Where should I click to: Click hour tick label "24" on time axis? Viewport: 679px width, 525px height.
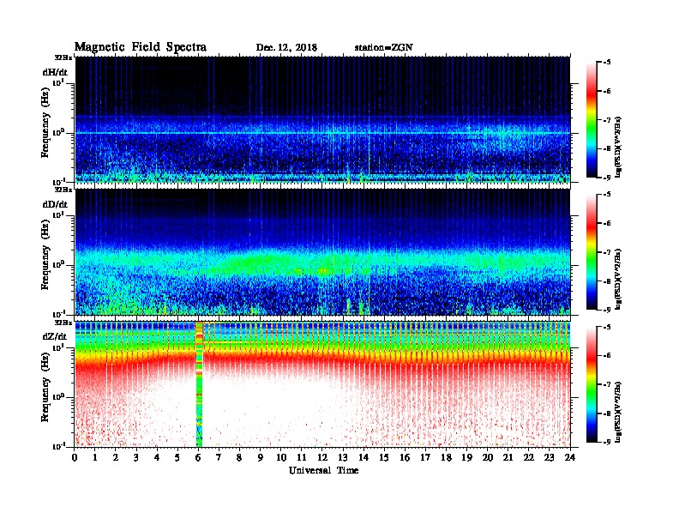[x=570, y=458]
